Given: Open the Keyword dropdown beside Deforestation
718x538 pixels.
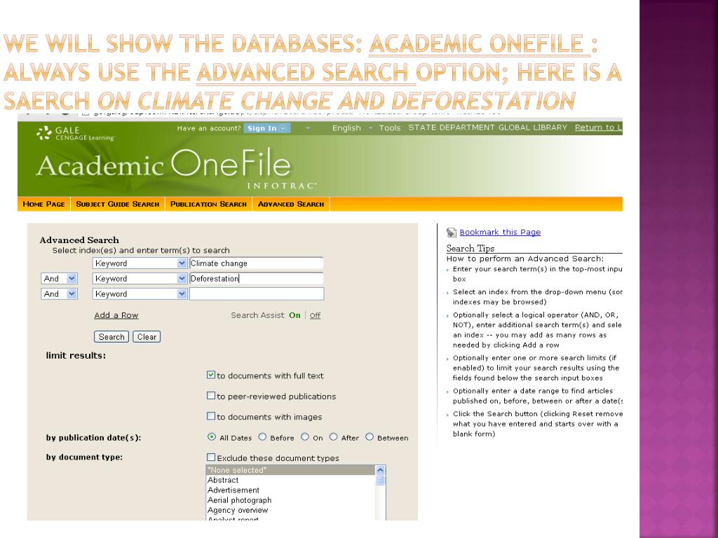Looking at the screenshot, I should [x=140, y=279].
